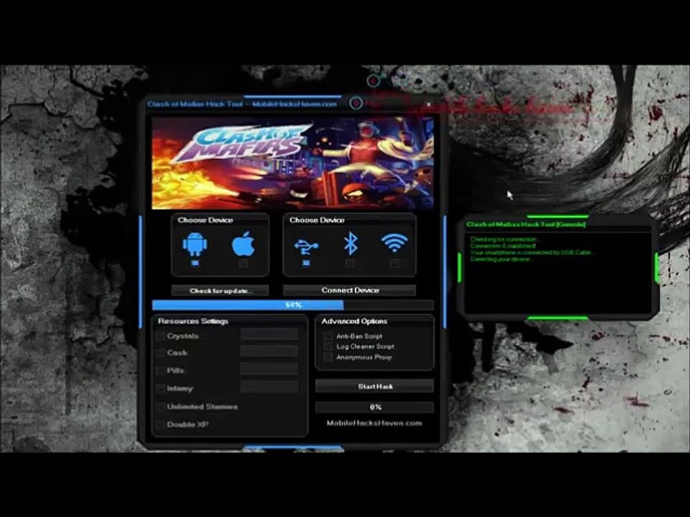Enable Unlimited Stamina checkbox
Screen dimensions: 690x517
click(x=160, y=406)
